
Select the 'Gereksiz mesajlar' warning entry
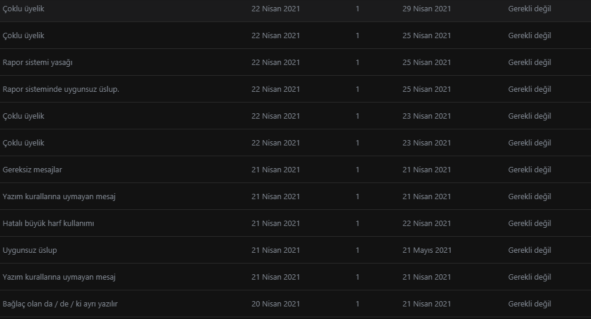point(32,170)
